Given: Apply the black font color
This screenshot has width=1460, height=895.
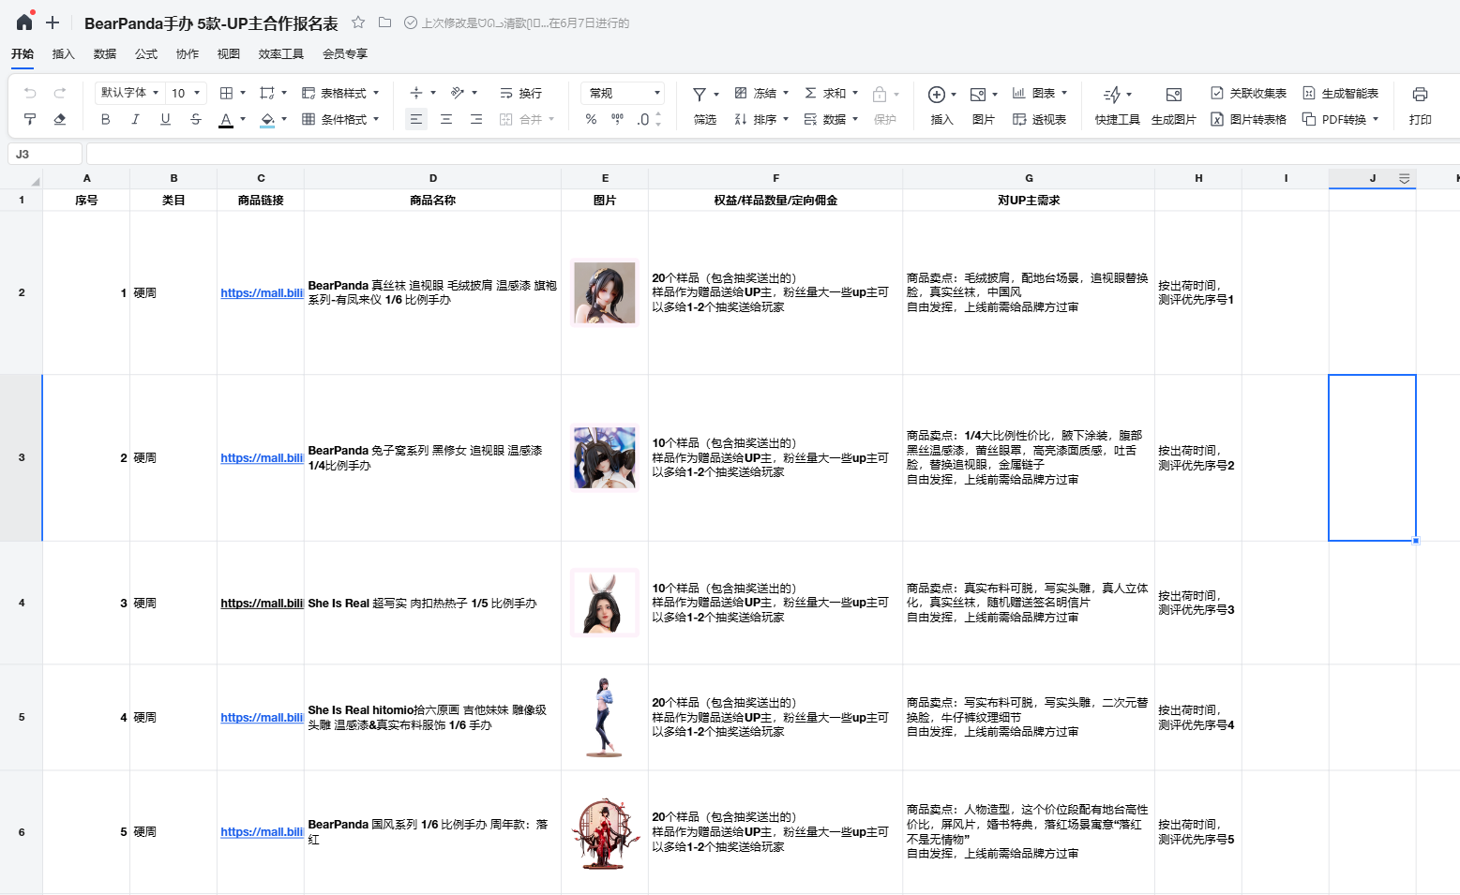Looking at the screenshot, I should 225,120.
